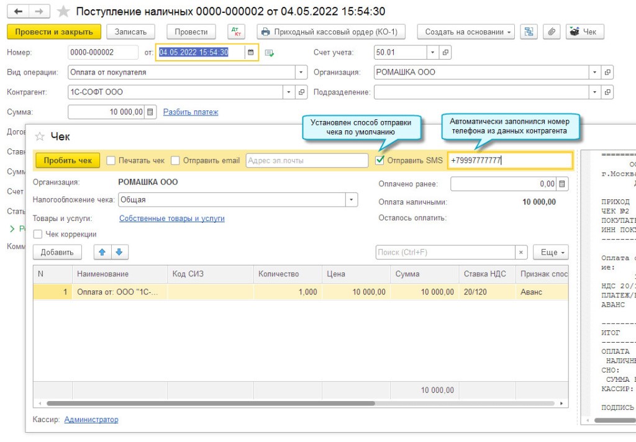Image resolution: width=636 pixels, height=442 pixels.
Task: Expand Вид операции dropdown
Action: coord(301,72)
